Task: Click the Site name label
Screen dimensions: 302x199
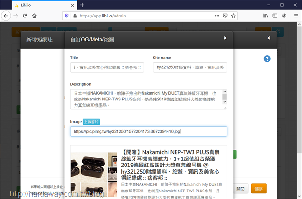Action: 162,58
